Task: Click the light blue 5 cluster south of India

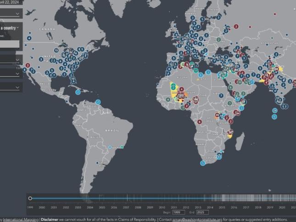Action: point(274,117)
